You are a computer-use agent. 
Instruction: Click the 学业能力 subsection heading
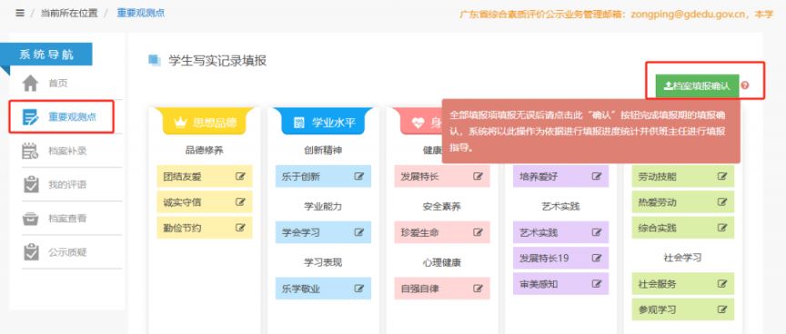tap(323, 207)
